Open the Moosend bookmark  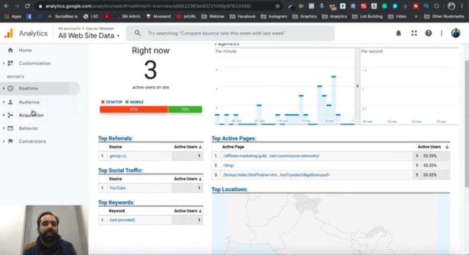[x=159, y=16]
